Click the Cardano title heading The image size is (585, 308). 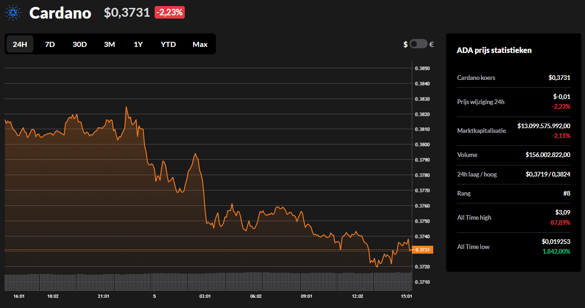coord(60,13)
